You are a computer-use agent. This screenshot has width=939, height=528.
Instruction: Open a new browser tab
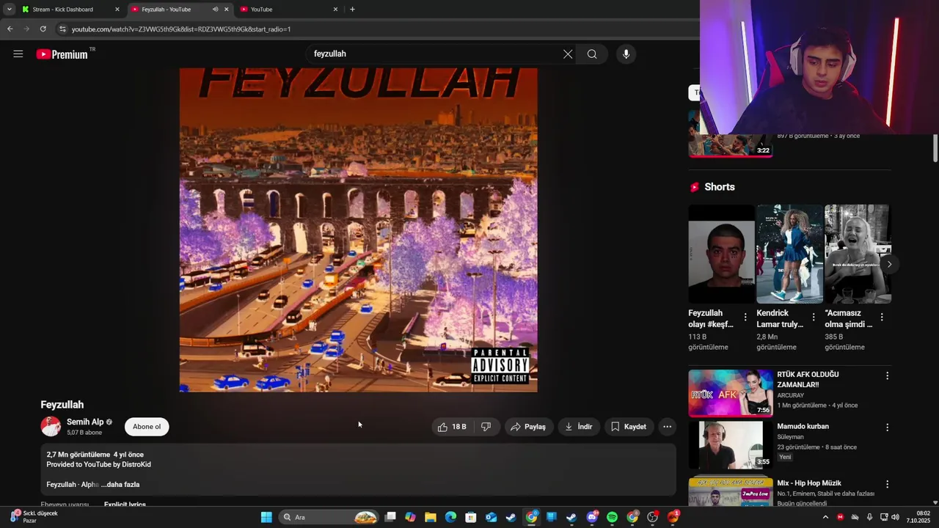[x=352, y=10]
